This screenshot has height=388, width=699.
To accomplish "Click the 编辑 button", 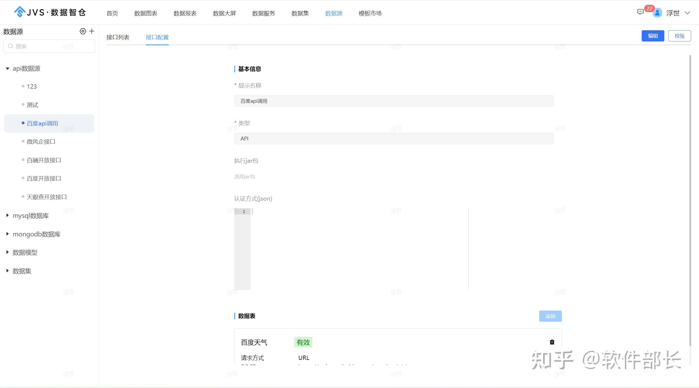I will click(653, 36).
